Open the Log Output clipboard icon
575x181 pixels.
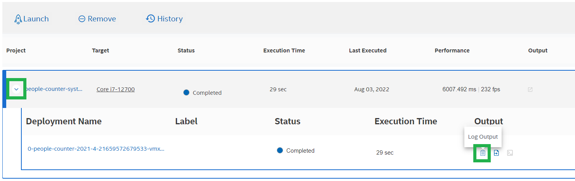(482, 153)
